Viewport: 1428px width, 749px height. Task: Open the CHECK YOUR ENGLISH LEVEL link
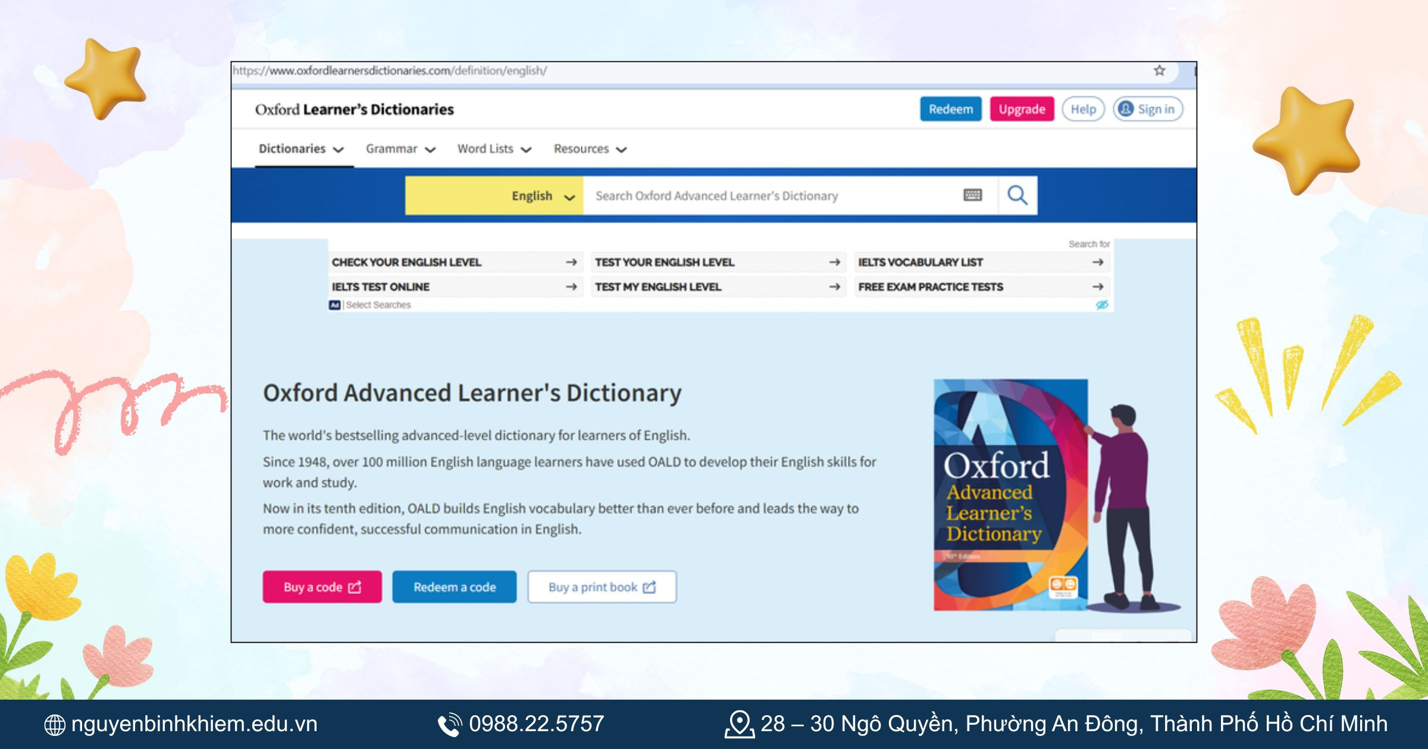pos(406,262)
